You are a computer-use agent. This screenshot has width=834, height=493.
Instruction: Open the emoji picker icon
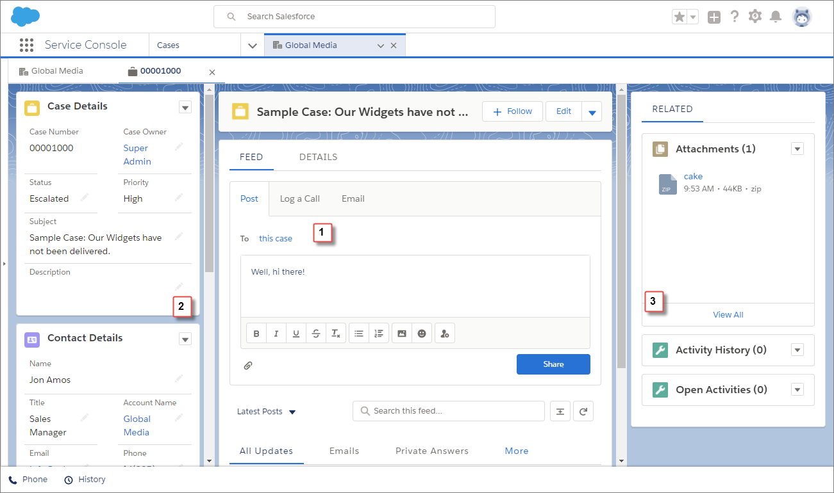[422, 334]
